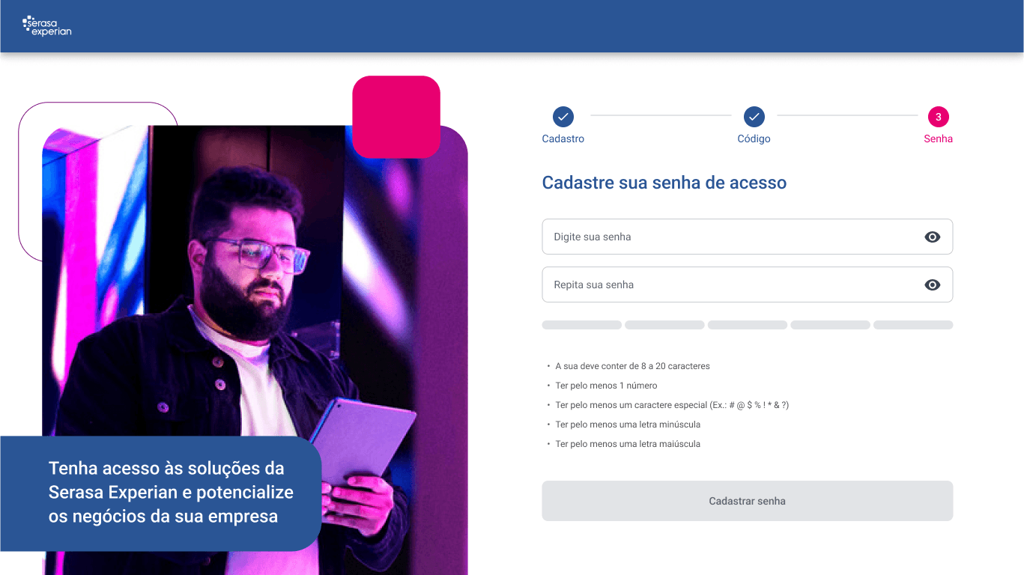Click the special character requirement text
The width and height of the screenshot is (1024, 575).
pos(672,405)
